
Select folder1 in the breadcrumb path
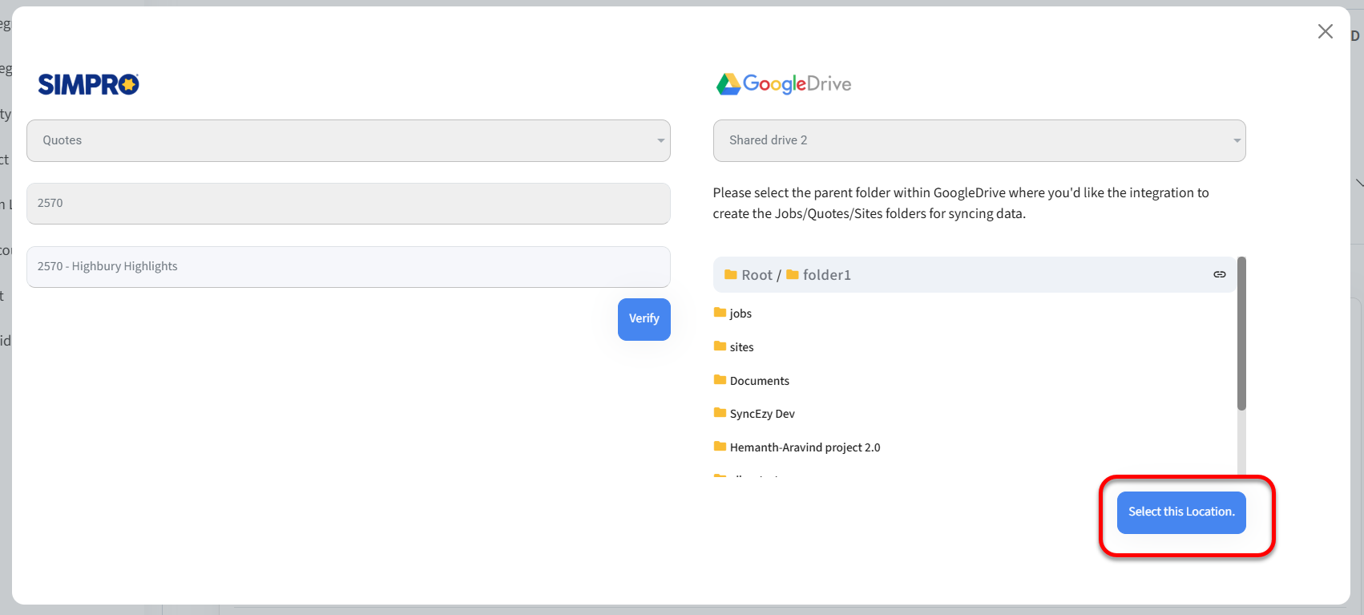[826, 275]
